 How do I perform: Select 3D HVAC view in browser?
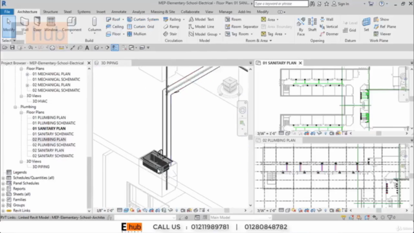pos(40,101)
